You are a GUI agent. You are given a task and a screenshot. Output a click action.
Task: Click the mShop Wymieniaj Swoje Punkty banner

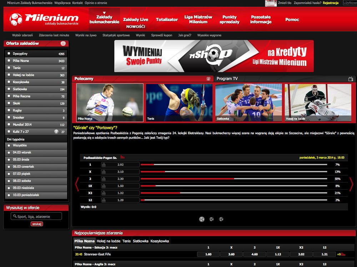click(214, 56)
